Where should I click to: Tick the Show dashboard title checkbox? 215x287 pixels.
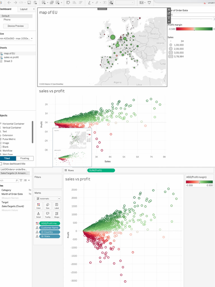(x=1, y=164)
